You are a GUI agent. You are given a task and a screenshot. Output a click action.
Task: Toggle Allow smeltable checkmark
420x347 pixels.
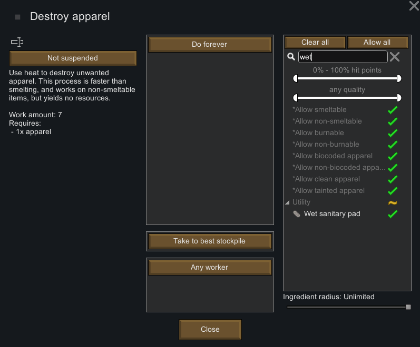click(393, 110)
